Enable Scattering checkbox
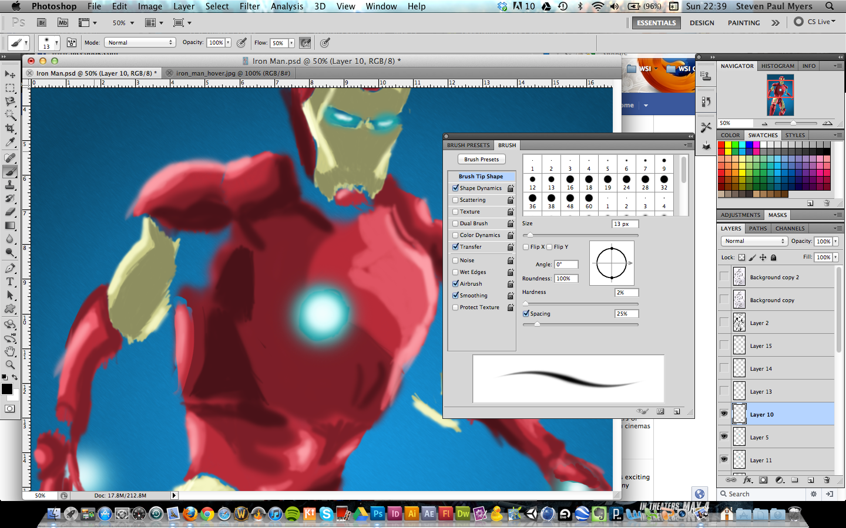Screen dimensions: 846x528 tap(455, 200)
